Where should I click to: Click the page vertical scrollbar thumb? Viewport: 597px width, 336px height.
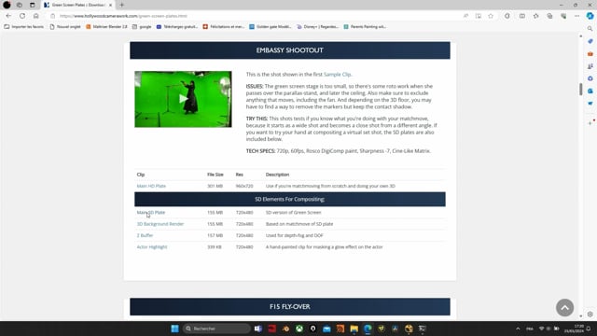580,90
